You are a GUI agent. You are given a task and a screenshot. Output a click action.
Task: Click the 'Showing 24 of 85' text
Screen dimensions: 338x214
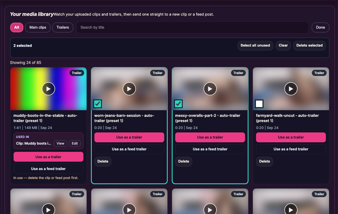tap(25, 63)
